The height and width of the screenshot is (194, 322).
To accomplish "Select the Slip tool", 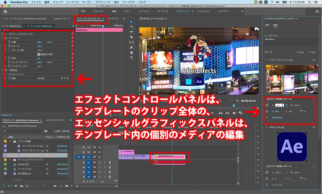I will [132, 42].
